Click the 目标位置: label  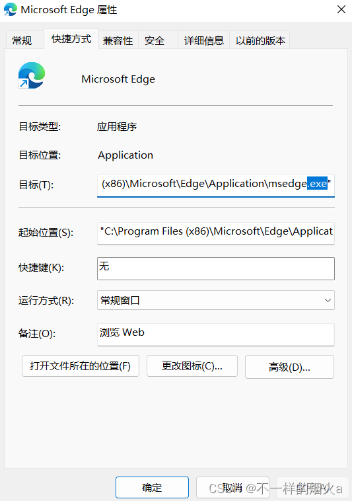click(x=40, y=155)
